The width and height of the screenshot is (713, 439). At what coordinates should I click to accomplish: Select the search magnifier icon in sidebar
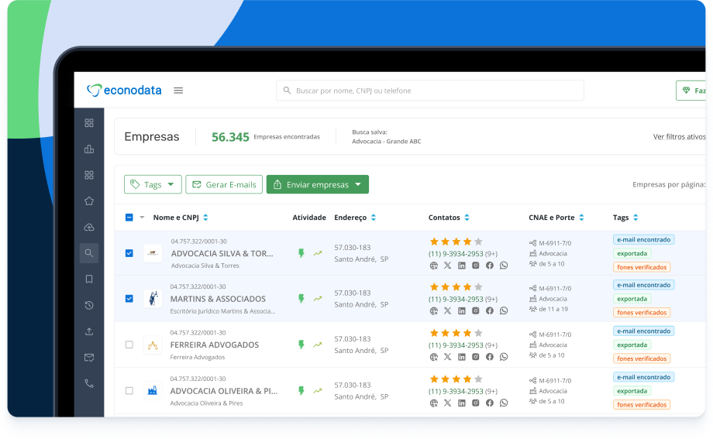click(x=89, y=253)
